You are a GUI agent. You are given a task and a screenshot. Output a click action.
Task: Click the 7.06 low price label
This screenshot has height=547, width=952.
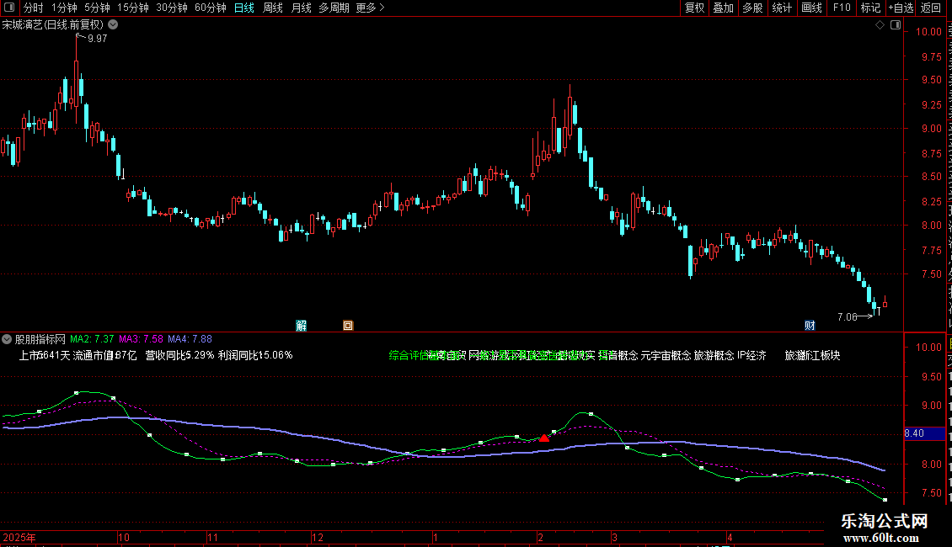click(x=847, y=316)
